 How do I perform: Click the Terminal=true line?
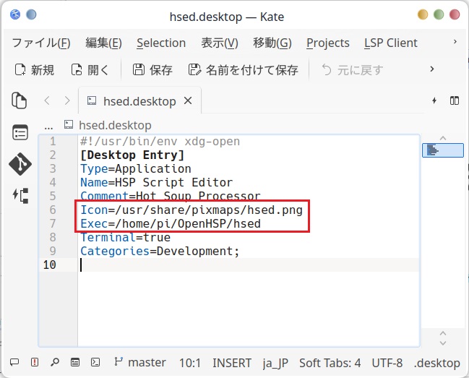(x=125, y=238)
